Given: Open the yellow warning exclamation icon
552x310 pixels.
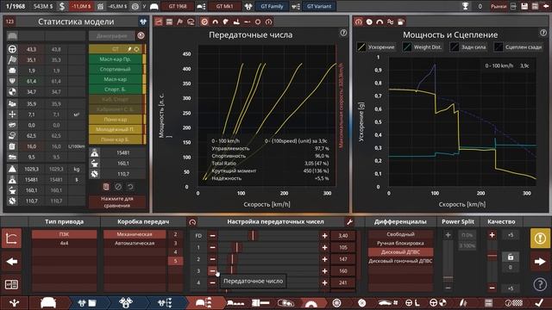Looking at the screenshot, I should 540,238.
